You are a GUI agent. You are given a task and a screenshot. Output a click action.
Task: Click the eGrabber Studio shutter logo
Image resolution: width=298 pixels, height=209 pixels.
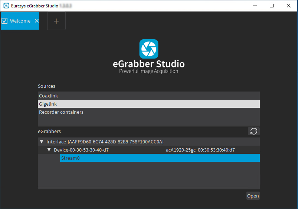point(148,49)
